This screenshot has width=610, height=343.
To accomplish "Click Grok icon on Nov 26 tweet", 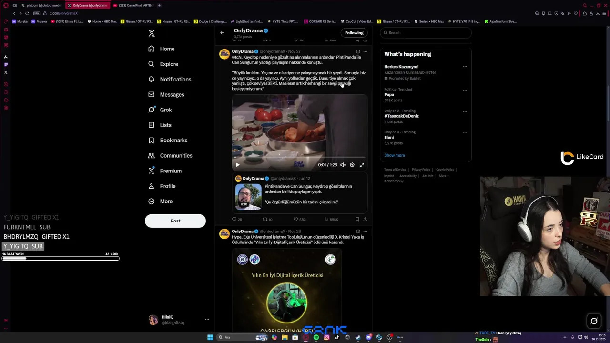I will pos(358,232).
